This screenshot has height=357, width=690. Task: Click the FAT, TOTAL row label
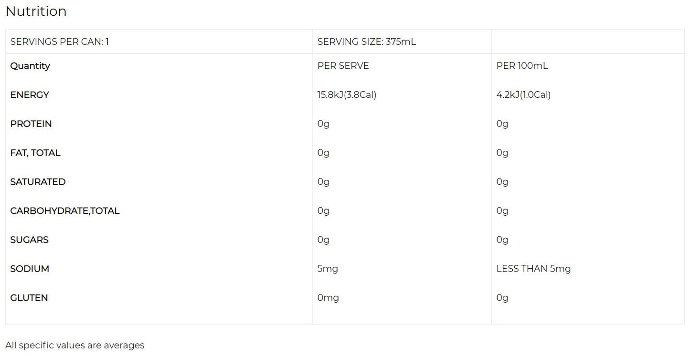35,153
